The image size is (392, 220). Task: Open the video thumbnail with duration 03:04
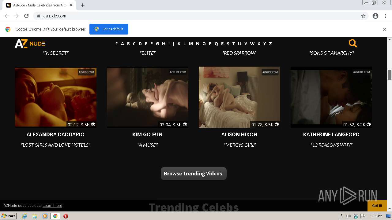point(148,97)
